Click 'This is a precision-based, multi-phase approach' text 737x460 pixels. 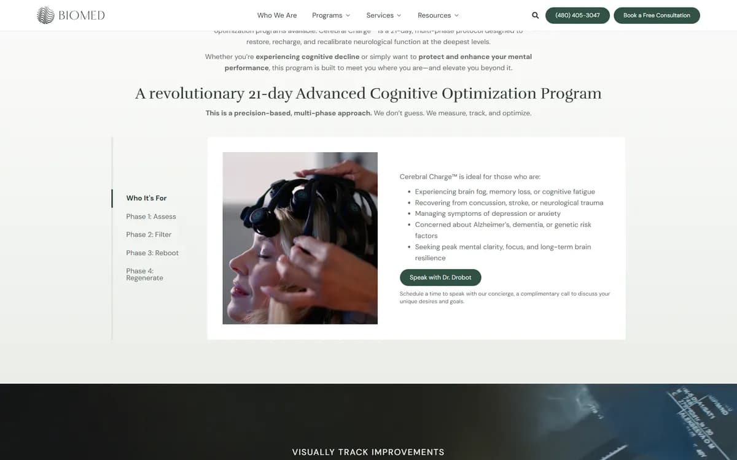click(289, 113)
